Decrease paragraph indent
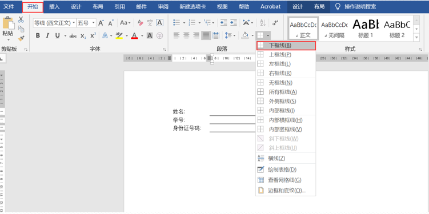Screen dimensions: 429x214 point(223,23)
